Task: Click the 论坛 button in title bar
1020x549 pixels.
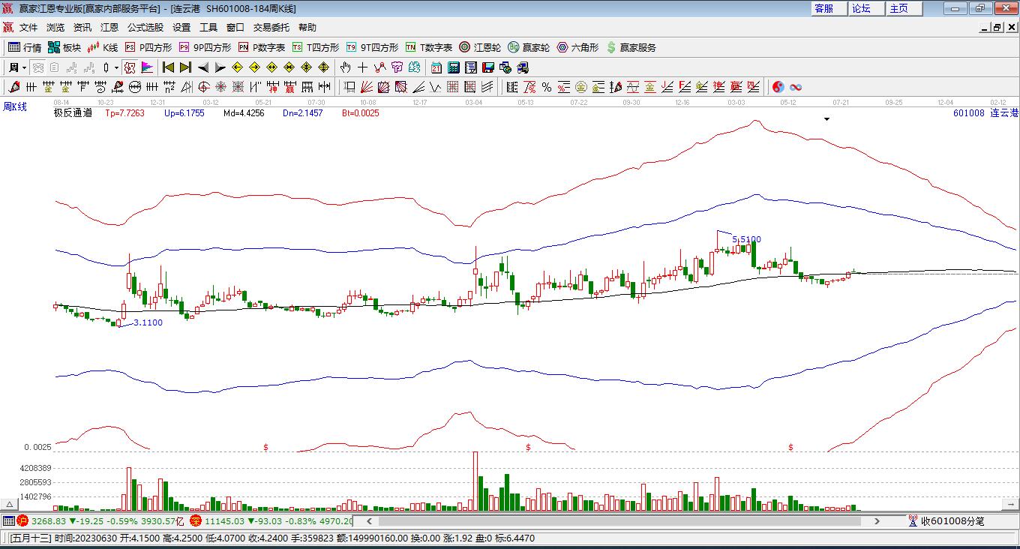Action: pos(861,8)
